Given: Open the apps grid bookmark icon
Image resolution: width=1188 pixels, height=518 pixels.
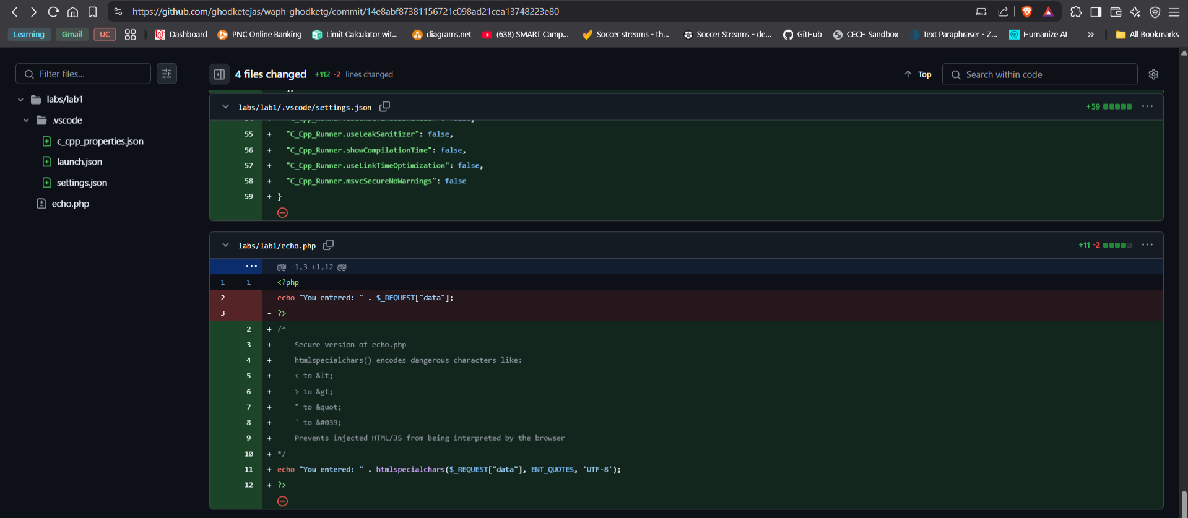Looking at the screenshot, I should (130, 35).
